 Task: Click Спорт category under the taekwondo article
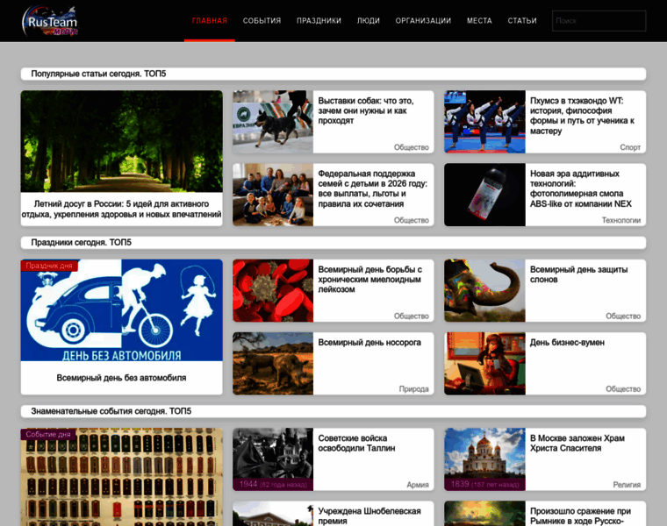coord(630,147)
